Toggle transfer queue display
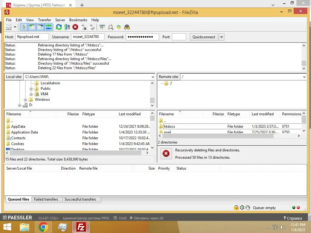This screenshot has width=311, height=233. coord(48,27)
